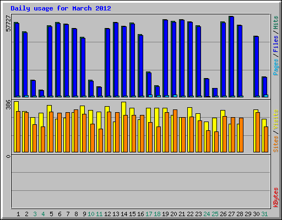Click day label 14 on the x-axis

pos(124,214)
